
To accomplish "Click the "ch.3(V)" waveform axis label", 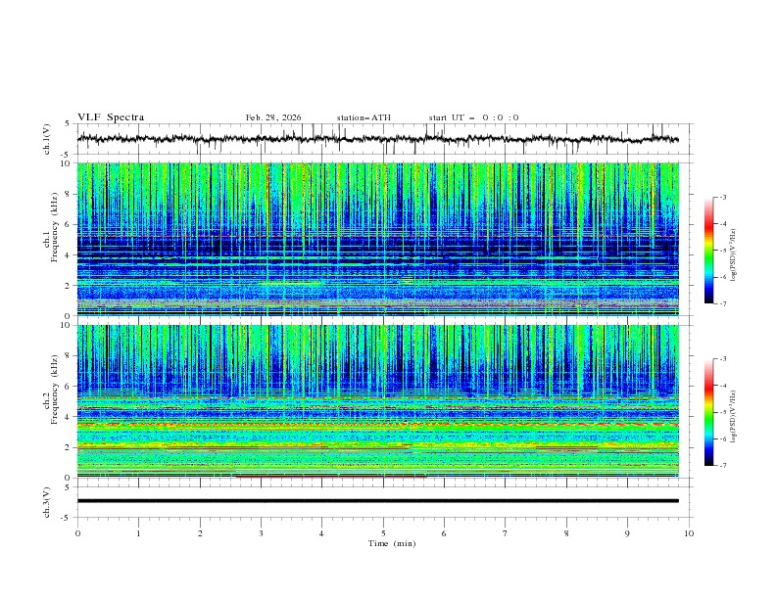I will click(46, 502).
